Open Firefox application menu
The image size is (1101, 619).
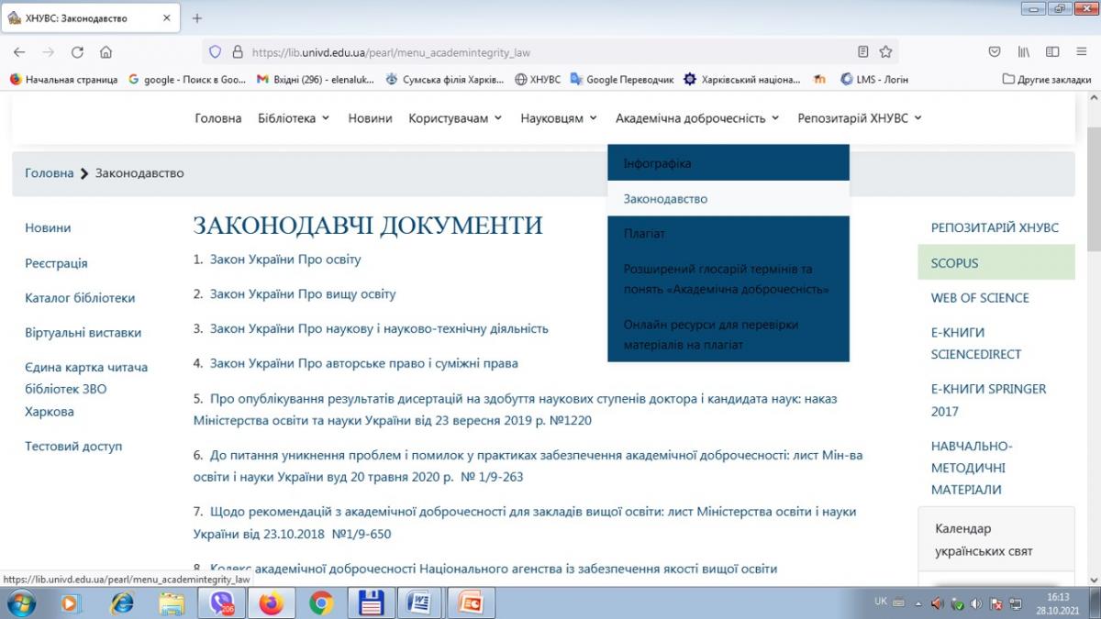[x=1081, y=52]
